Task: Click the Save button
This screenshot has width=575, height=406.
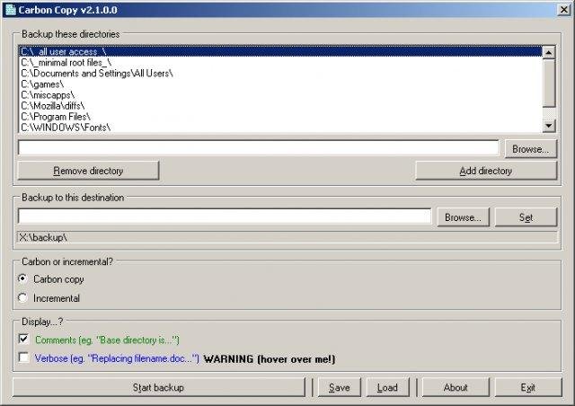Action: [340, 387]
